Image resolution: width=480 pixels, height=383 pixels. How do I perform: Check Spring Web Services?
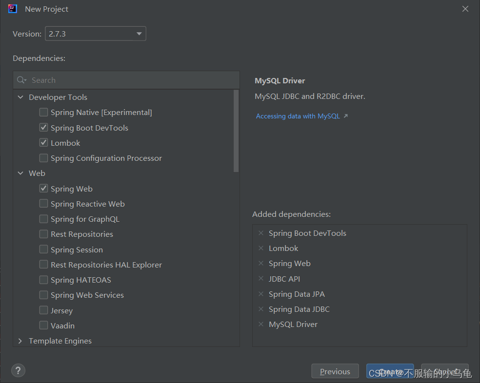click(x=43, y=295)
